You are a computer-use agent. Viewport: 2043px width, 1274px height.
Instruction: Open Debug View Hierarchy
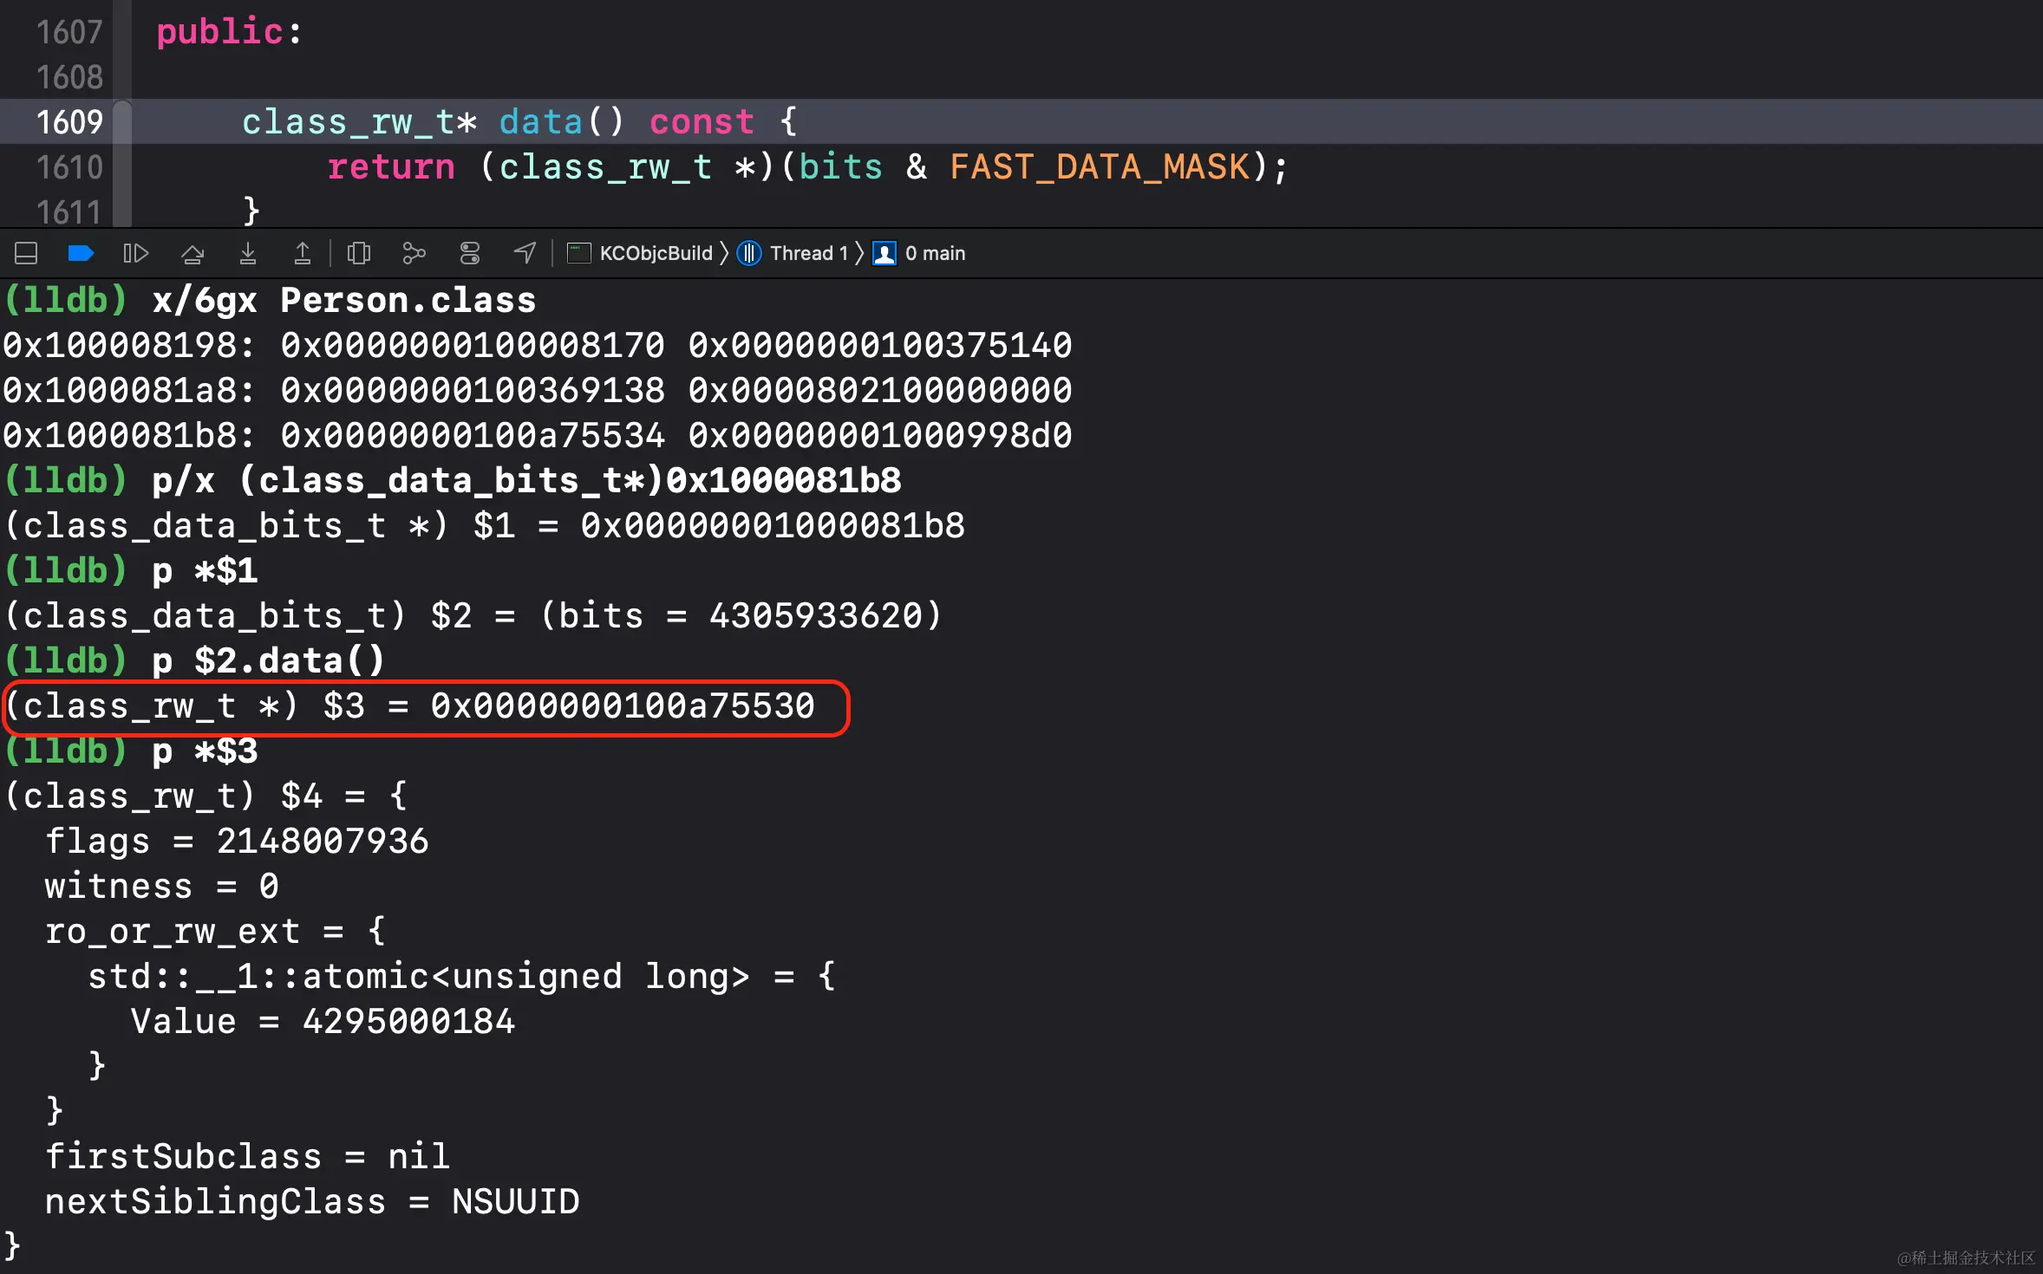(x=358, y=253)
